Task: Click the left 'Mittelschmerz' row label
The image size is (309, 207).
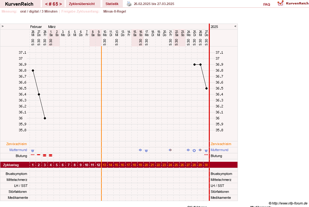Action: pyautogui.click(x=17, y=180)
